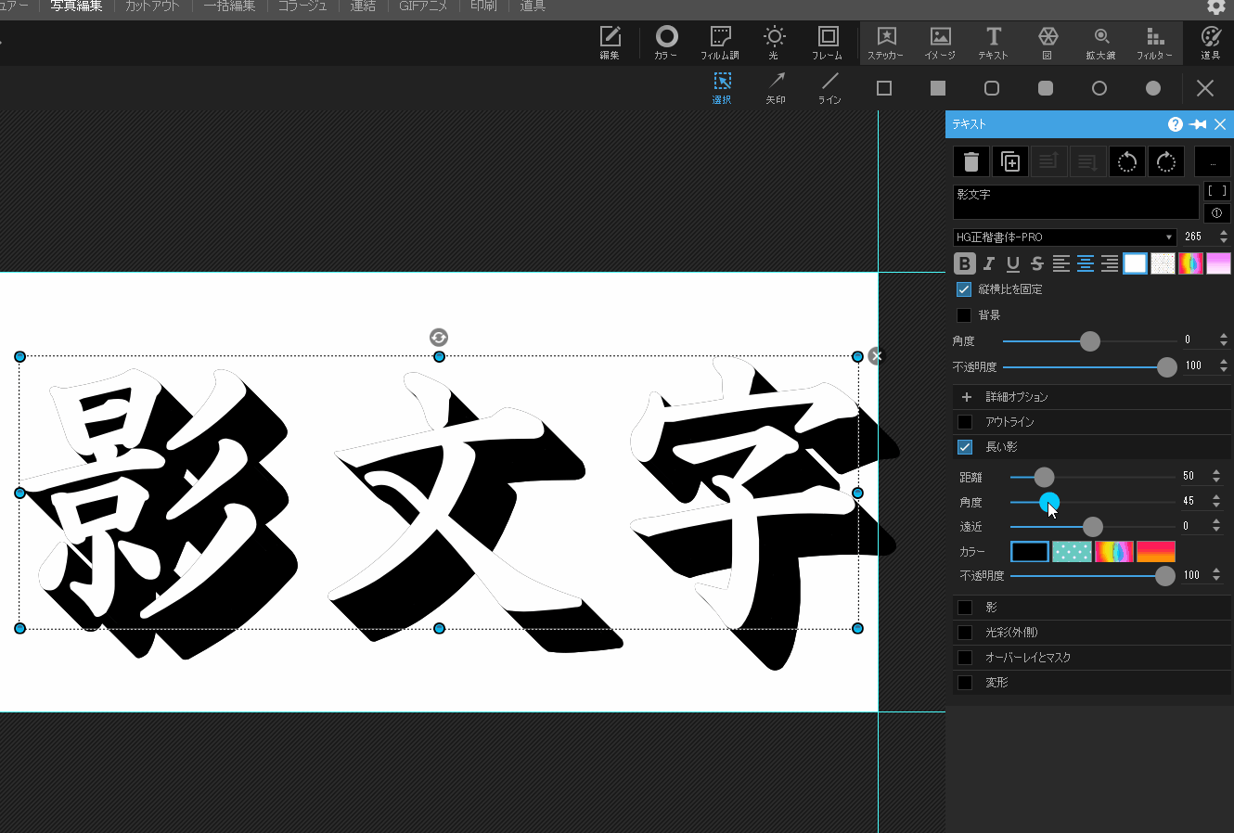Uncheck the 縦横比を固定 checkbox
The width and height of the screenshot is (1234, 833).
[964, 289]
